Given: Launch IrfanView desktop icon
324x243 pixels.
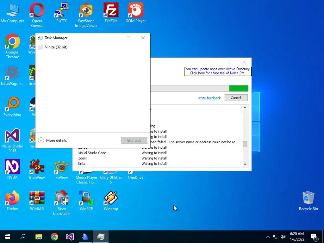Looking at the screenshot, I should (37, 169).
